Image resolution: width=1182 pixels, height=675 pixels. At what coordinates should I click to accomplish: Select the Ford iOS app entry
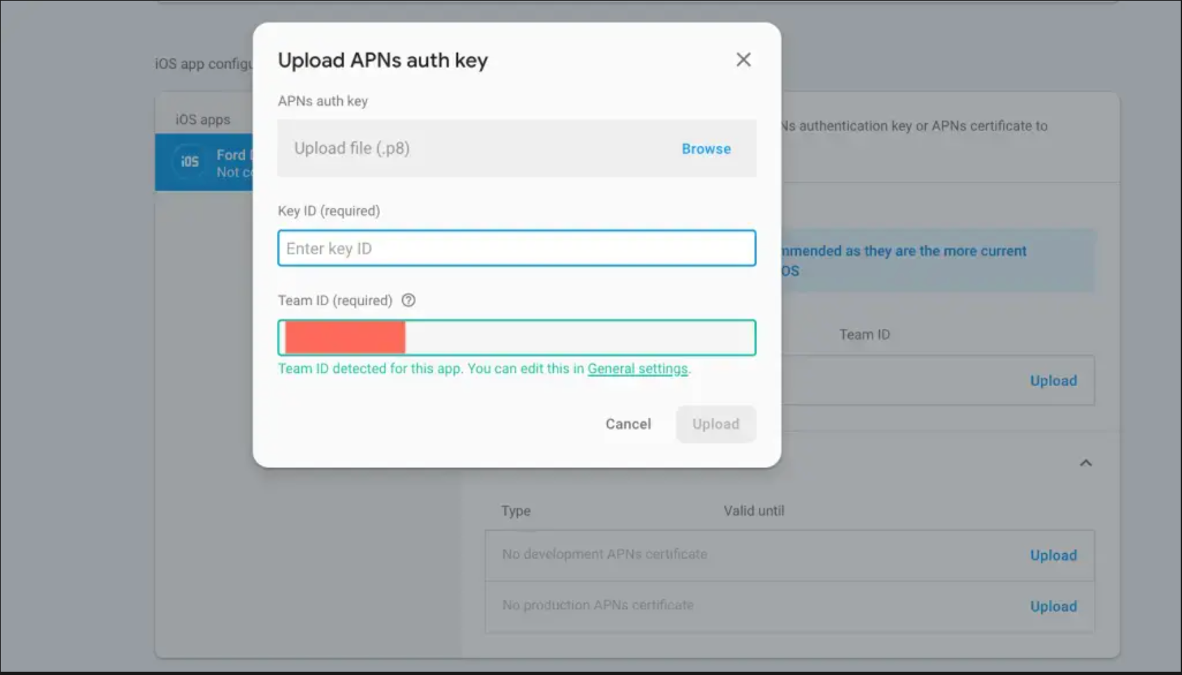click(x=204, y=162)
